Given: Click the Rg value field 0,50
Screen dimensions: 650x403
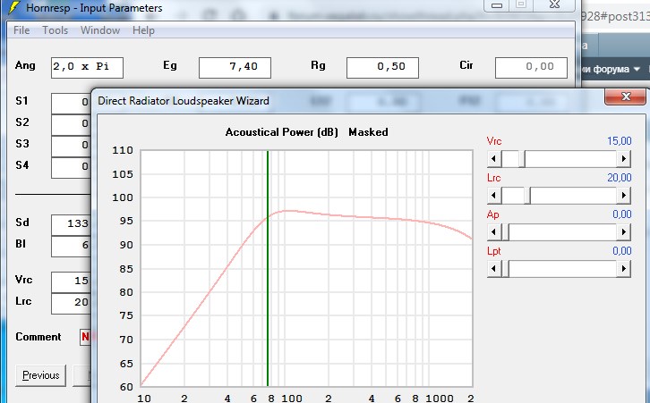Looking at the screenshot, I should [382, 67].
